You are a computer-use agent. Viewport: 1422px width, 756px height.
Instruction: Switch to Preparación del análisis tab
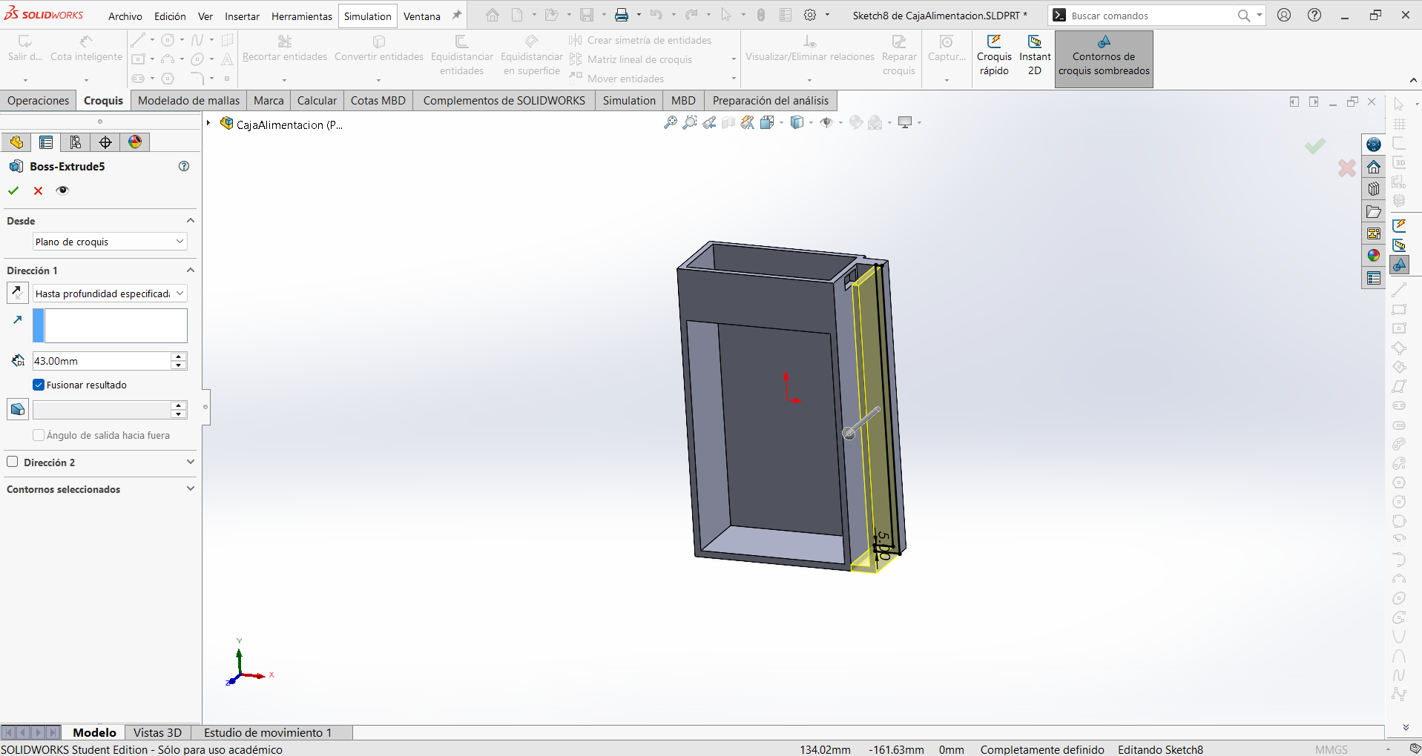771,101
